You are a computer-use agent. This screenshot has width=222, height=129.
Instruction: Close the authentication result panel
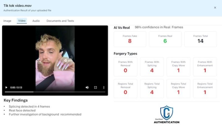215,8
